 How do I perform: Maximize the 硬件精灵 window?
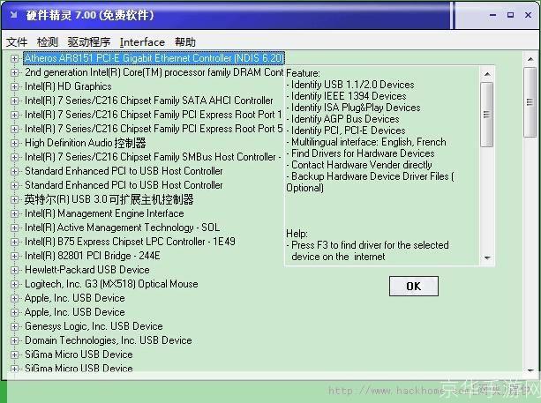tap(511, 15)
